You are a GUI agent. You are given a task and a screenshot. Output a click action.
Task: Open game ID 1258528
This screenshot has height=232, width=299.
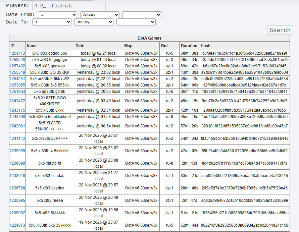17,60
